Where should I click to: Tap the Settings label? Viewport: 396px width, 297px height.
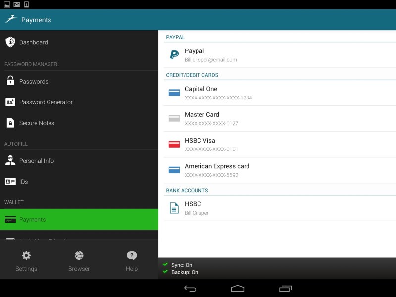26,269
